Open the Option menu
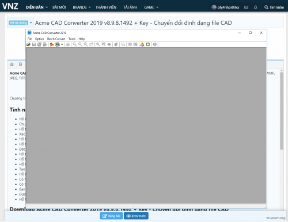This screenshot has height=222, width=288. coord(39,39)
